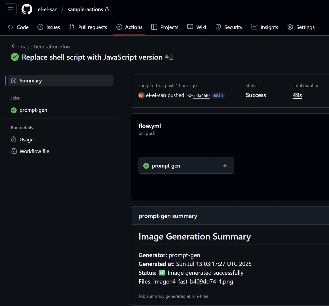The width and height of the screenshot is (329, 306).
Task: Open the el-el-san owner link
Action: [x=48, y=9]
